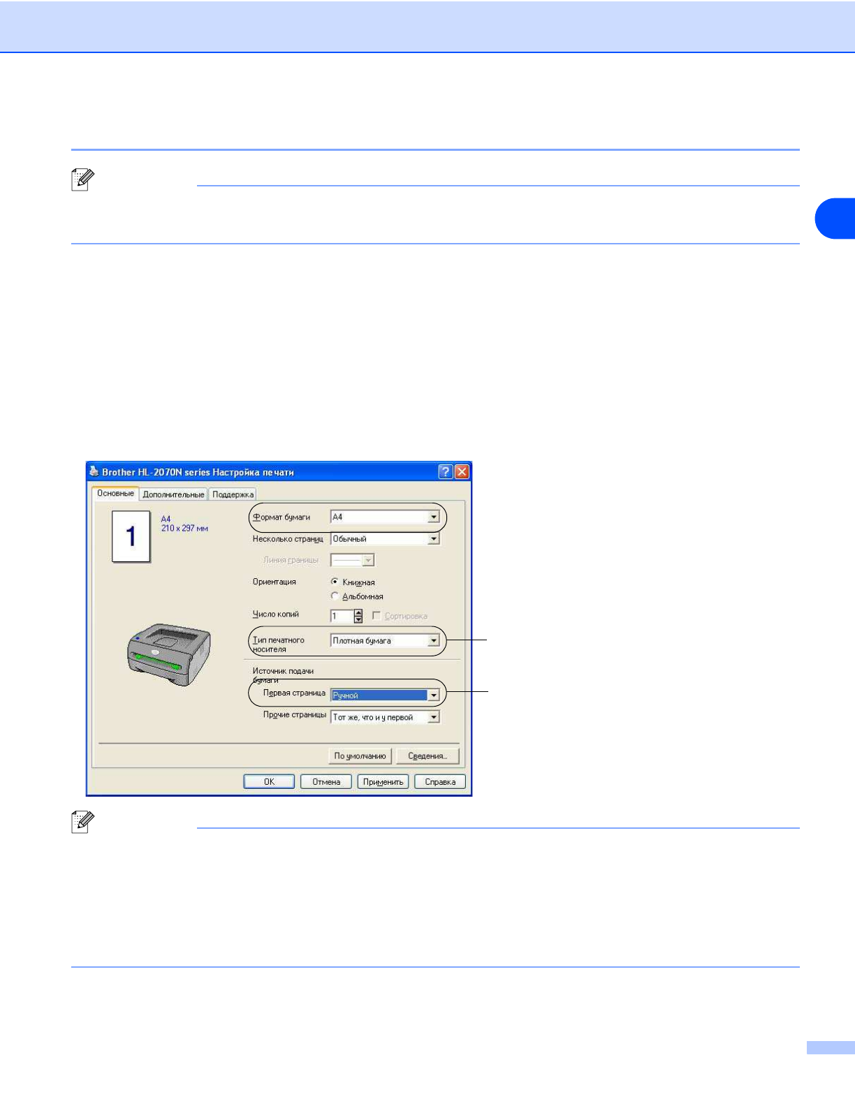
Task: Open the Тип печатного носителя dropdown
Action: pos(433,641)
